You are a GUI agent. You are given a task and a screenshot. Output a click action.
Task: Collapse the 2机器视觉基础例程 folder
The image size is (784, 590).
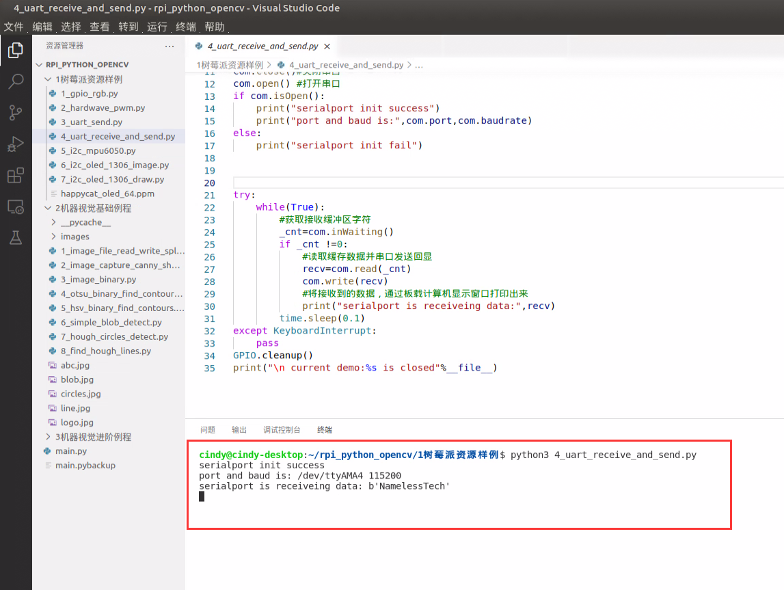[48, 208]
